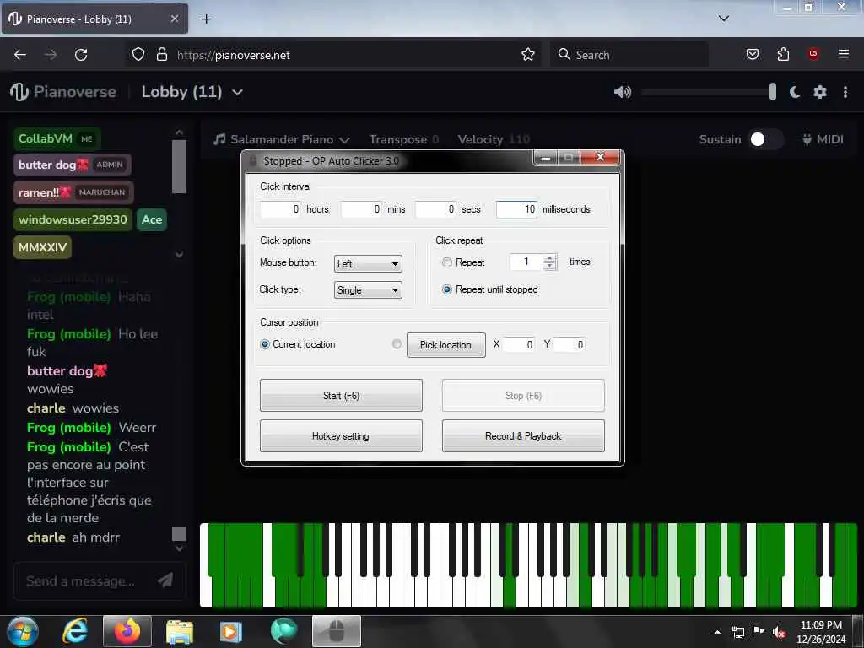This screenshot has width=864, height=648.
Task: Select the radio button beside Pick location
Action: pyautogui.click(x=397, y=344)
